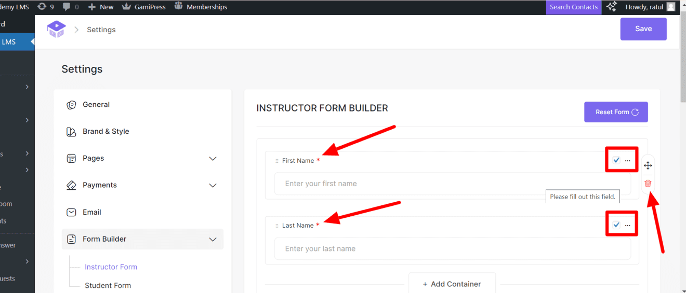Viewport: 686px width, 293px height.
Task: Click the first name input field
Action: tap(452, 184)
